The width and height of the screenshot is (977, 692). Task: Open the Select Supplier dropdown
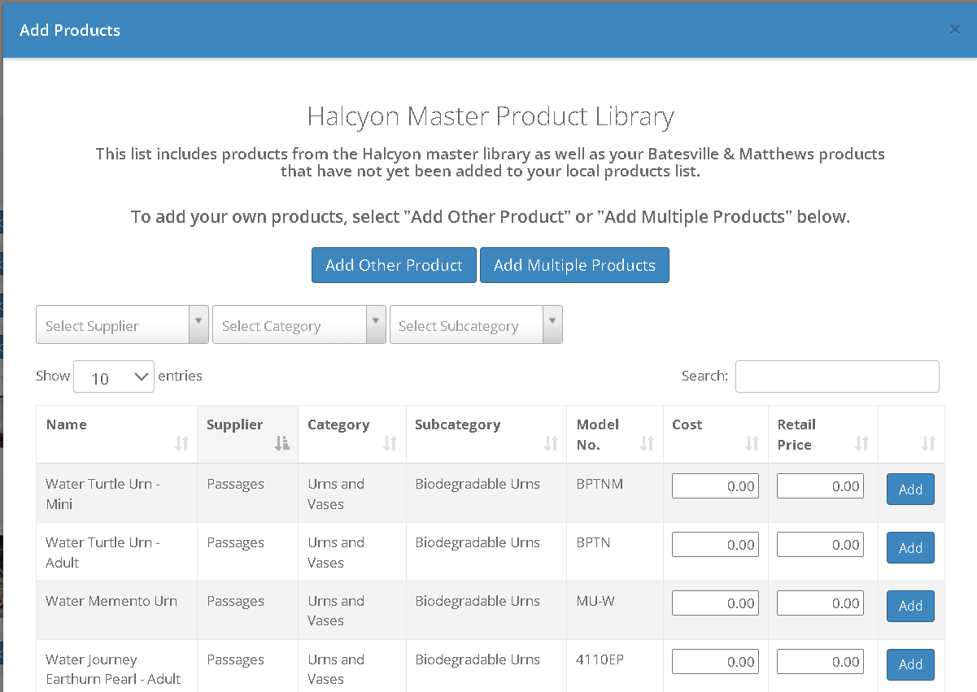pyautogui.click(x=122, y=325)
